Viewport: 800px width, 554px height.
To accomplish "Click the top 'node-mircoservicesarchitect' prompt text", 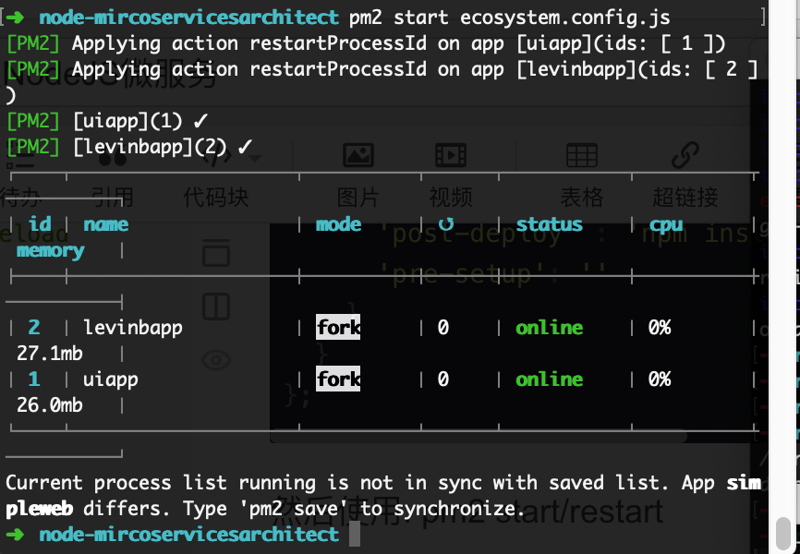I will pos(188,18).
